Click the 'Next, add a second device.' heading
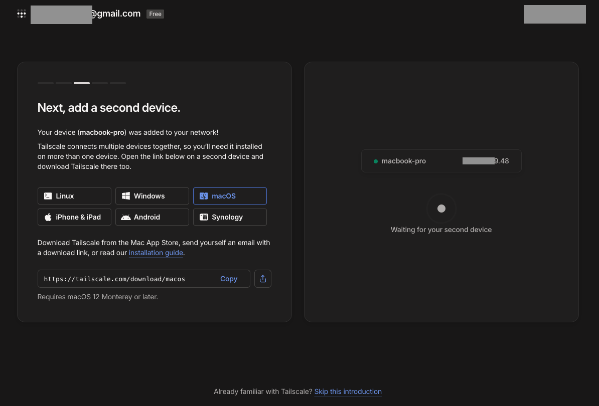The image size is (599, 406). 109,108
